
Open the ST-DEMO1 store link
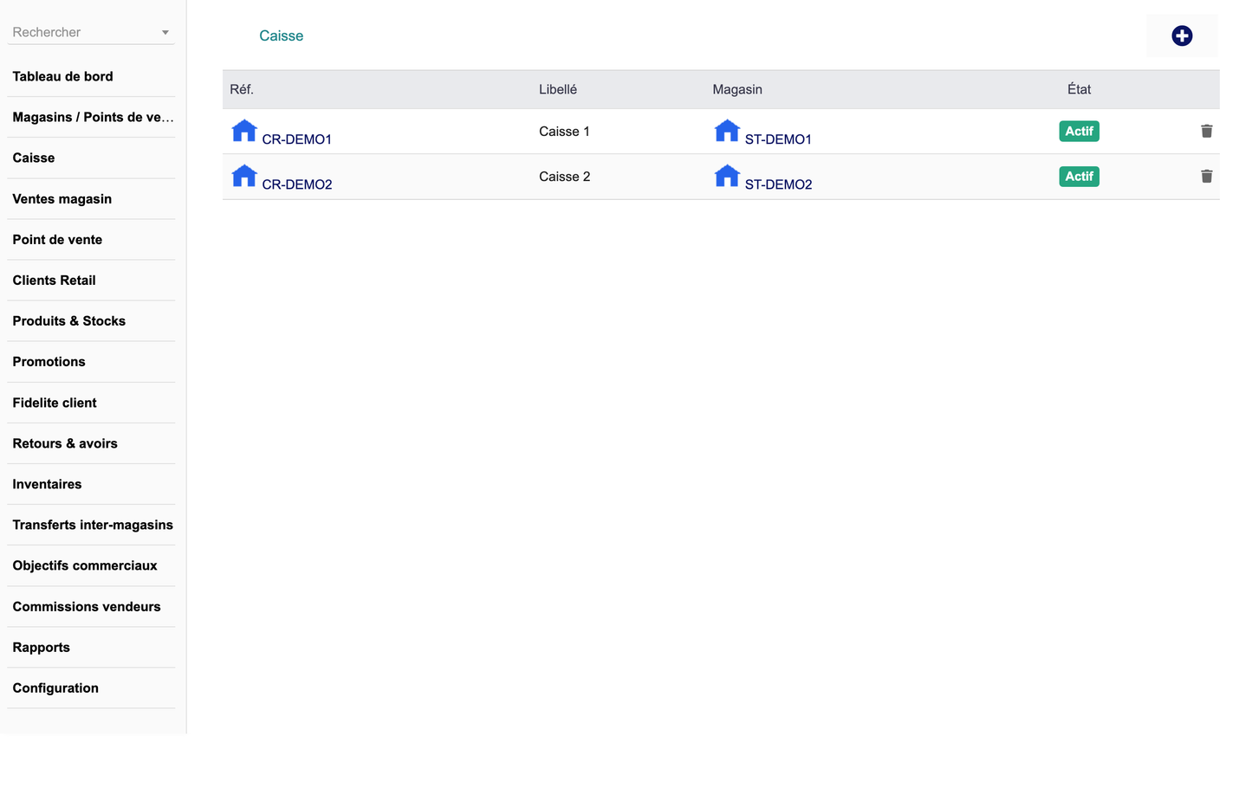click(778, 139)
